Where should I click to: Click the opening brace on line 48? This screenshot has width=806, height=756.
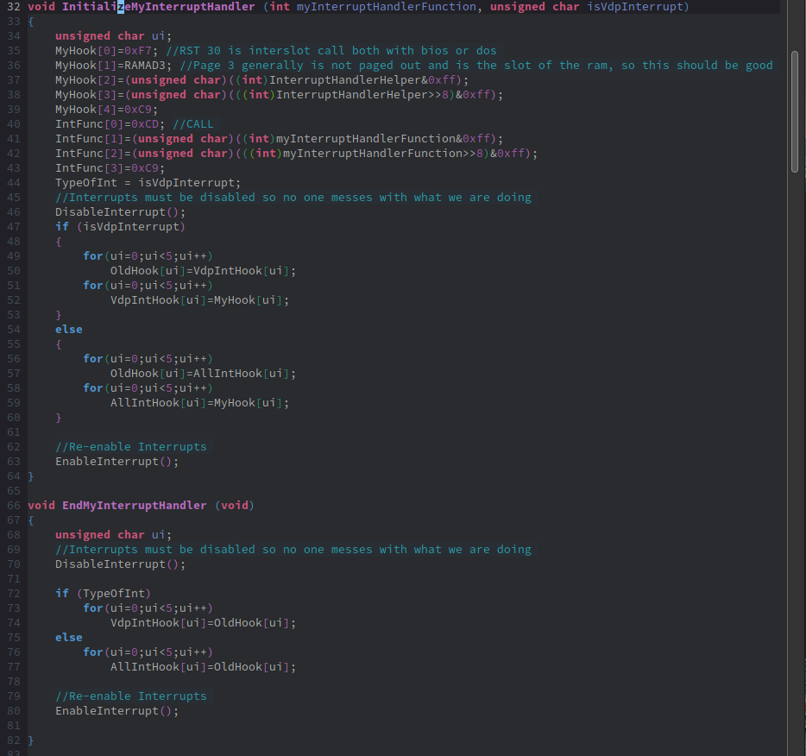click(x=59, y=241)
